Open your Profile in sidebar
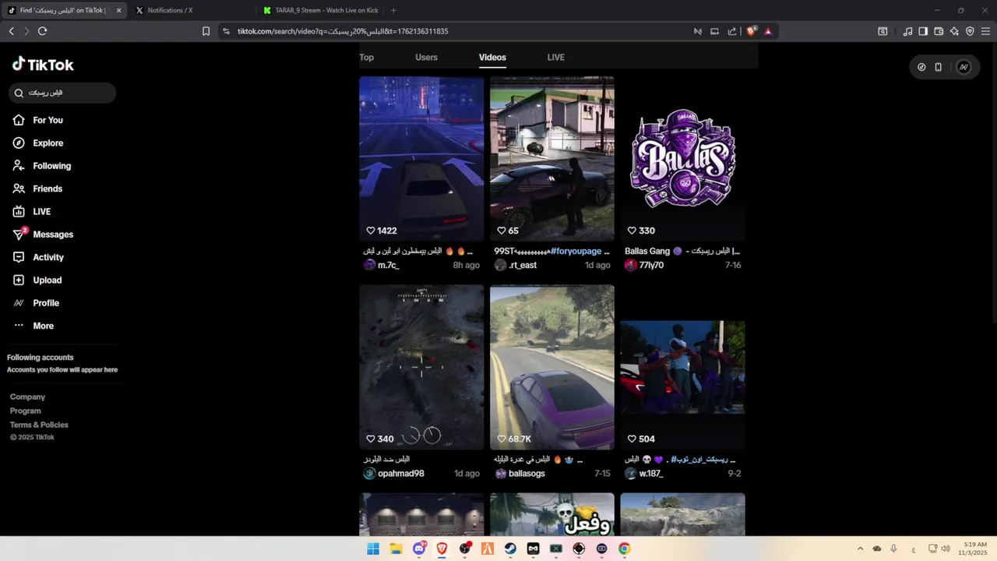Viewport: 997px width, 561px height. pyautogui.click(x=35, y=303)
